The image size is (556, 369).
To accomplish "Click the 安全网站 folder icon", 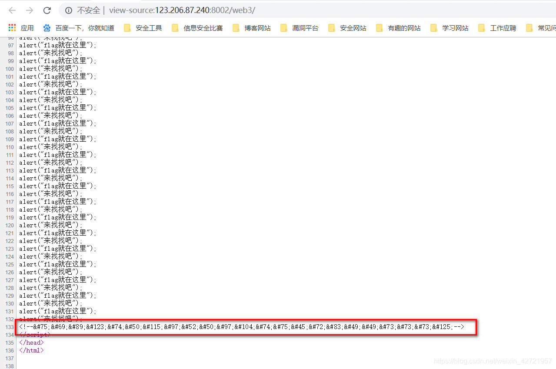I will (x=332, y=28).
